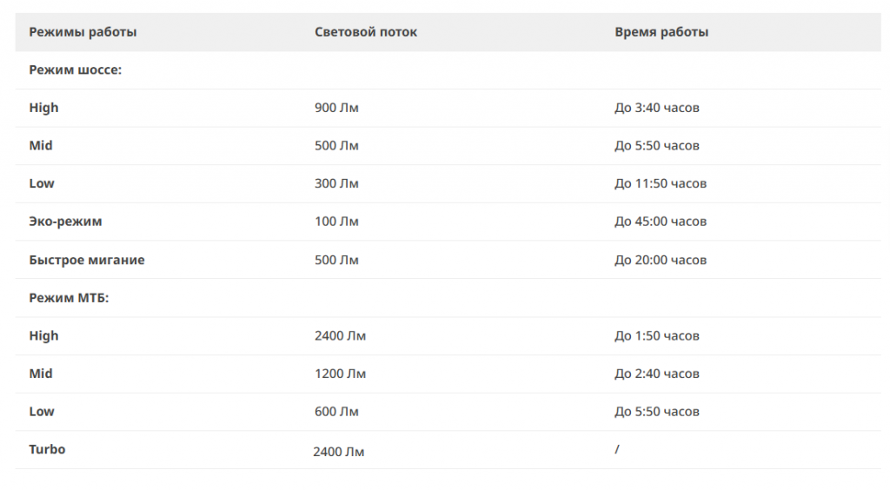Image resolution: width=890 pixels, height=490 pixels.
Task: Click the До 3:40 часов runtime cell
Action: click(657, 108)
